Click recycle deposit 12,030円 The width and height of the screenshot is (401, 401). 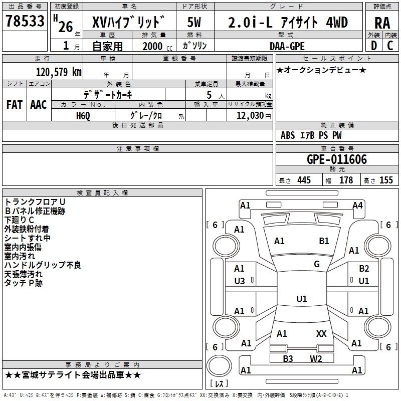tap(254, 116)
